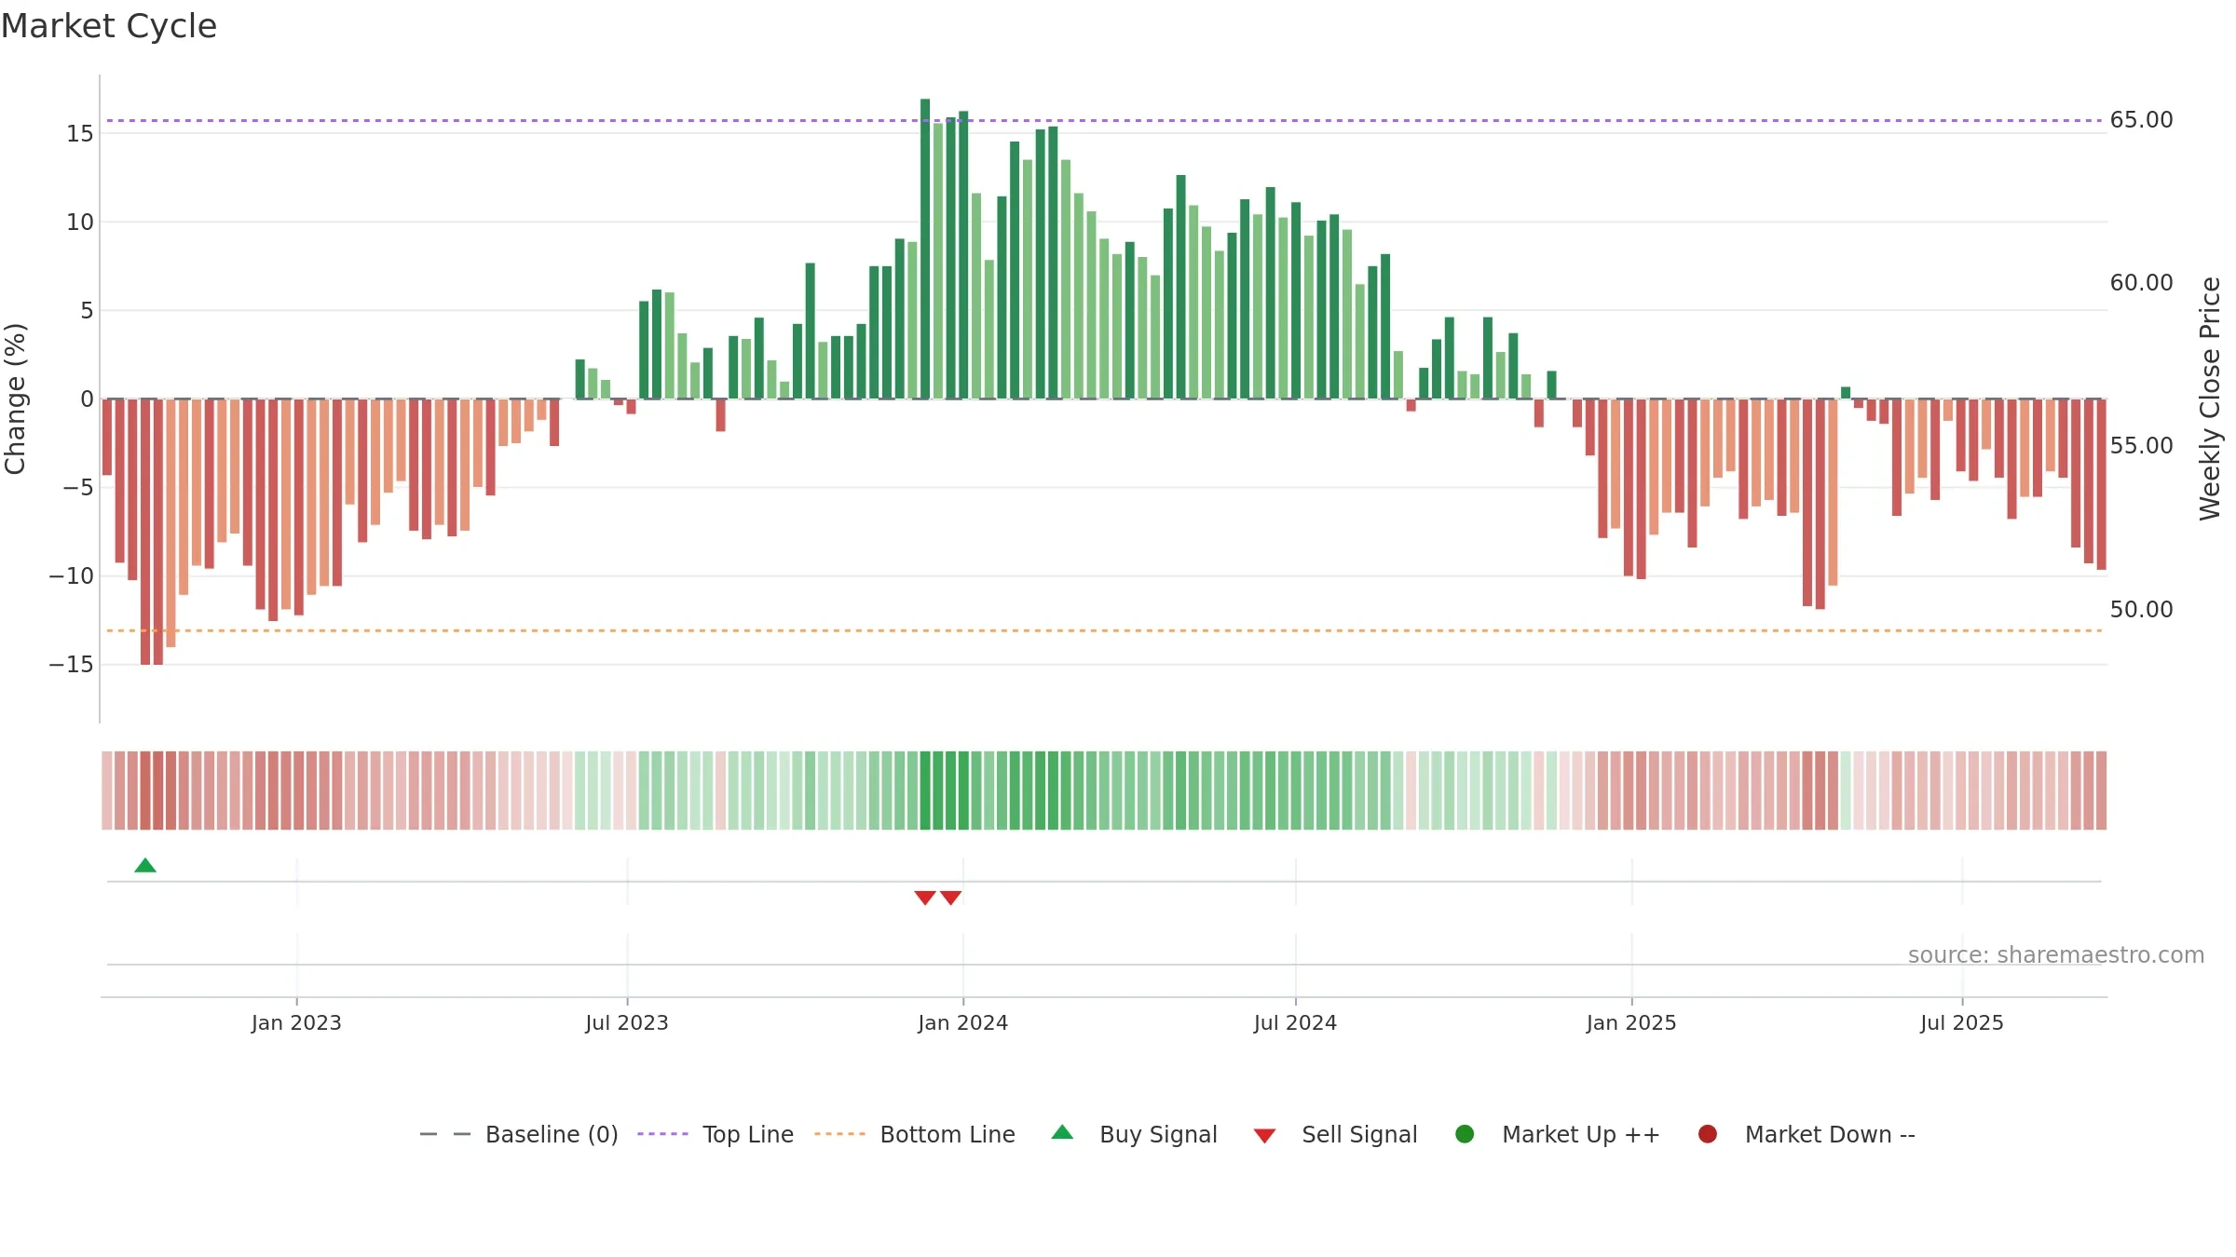Click the small green bar amid 2025 red bars
Screen dimensions: 2236x1257
tap(1846, 393)
